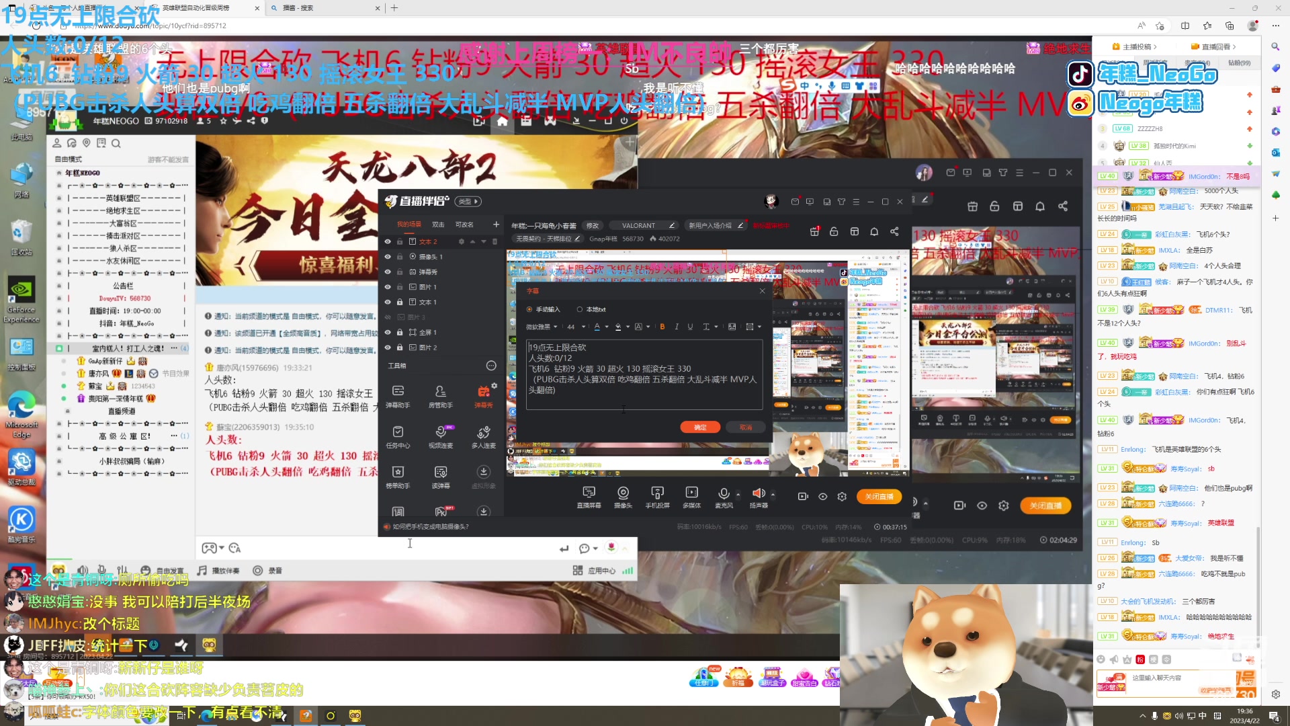This screenshot has width=1290, height=726.
Task: Click inside the caption text area
Action: 644,374
